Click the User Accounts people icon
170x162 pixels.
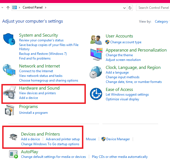tap(96, 39)
